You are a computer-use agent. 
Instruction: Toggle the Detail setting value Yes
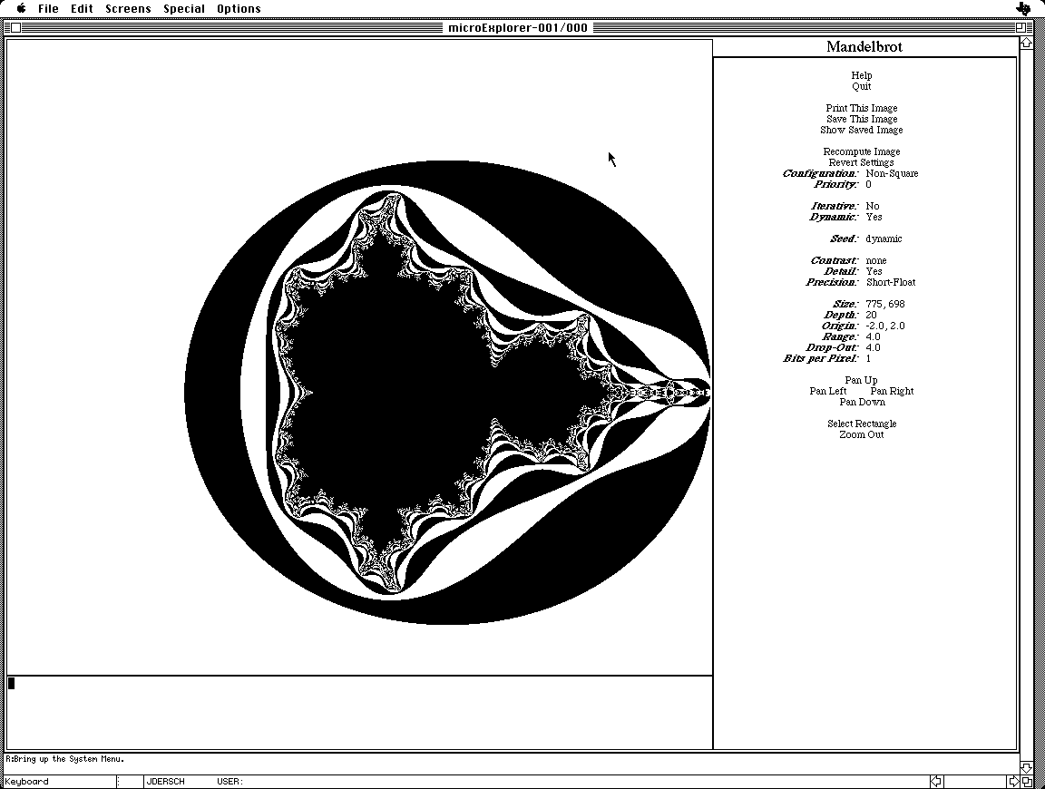(x=874, y=271)
